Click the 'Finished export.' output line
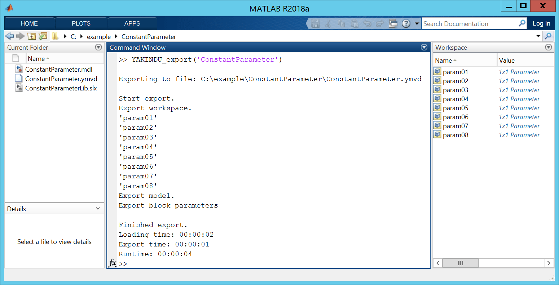This screenshot has height=285, width=559. tap(153, 225)
